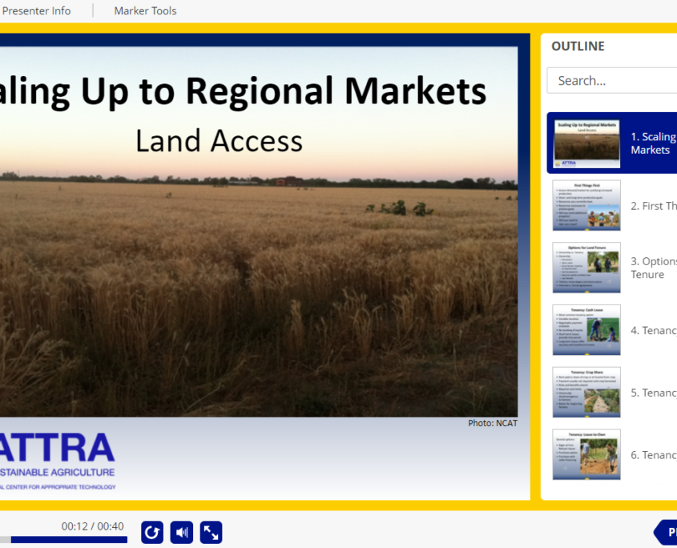
Task: Select outline item 5 Tenancy text
Action: click(652, 393)
